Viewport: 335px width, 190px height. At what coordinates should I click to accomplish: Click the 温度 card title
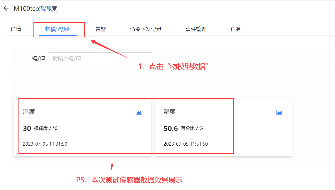pyautogui.click(x=29, y=112)
